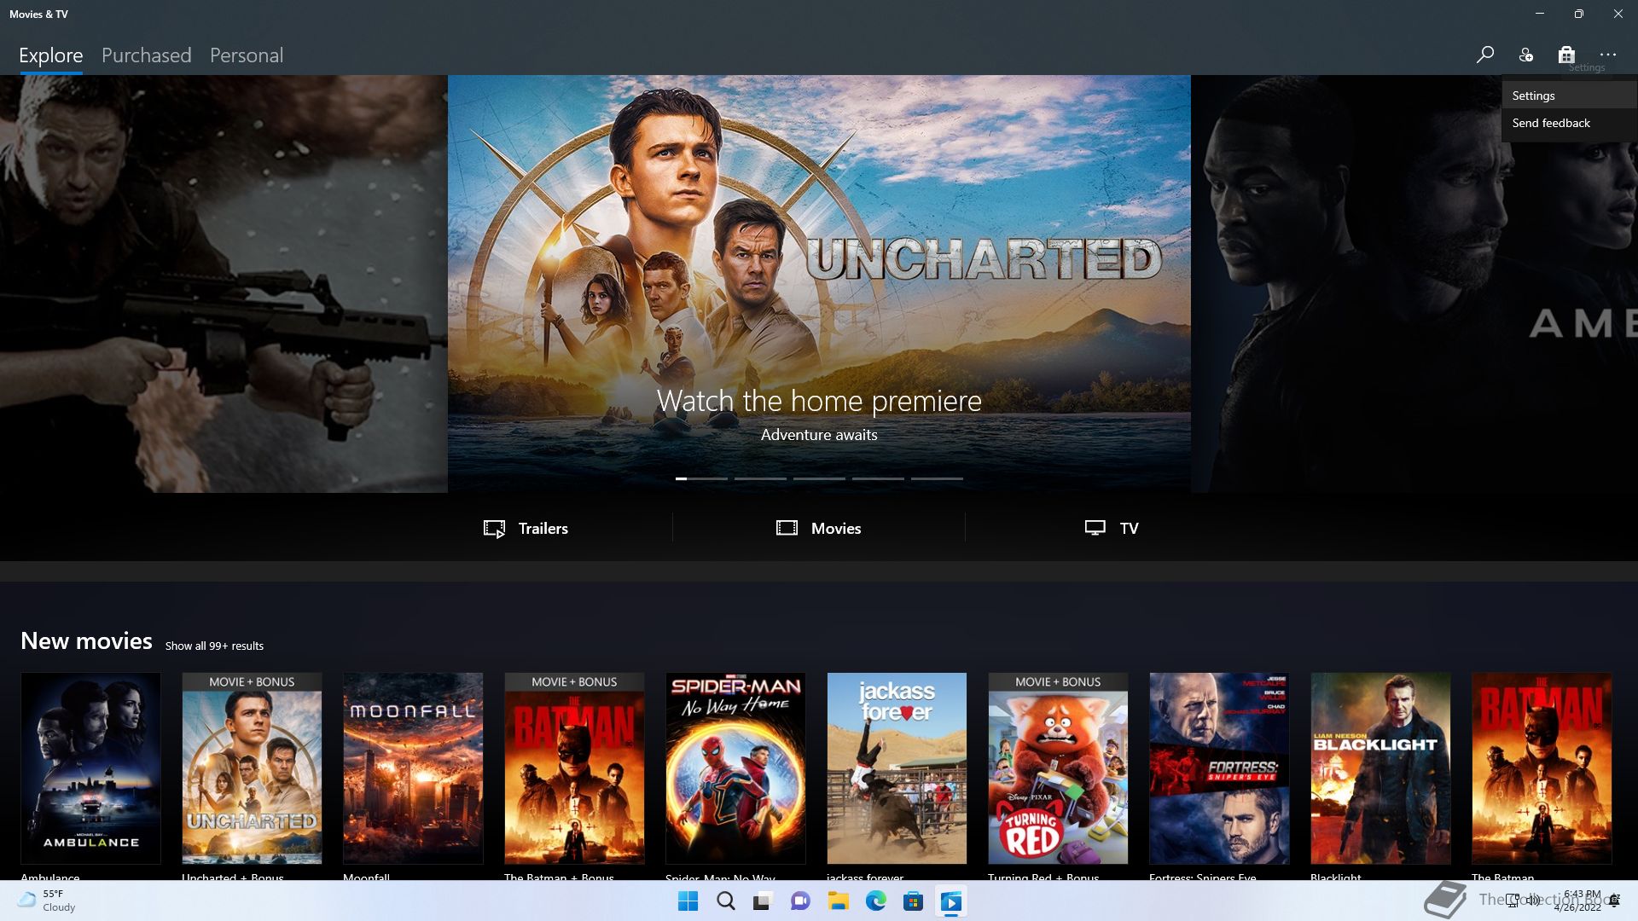
Task: Open the three-dots more options menu
Action: pyautogui.click(x=1608, y=55)
